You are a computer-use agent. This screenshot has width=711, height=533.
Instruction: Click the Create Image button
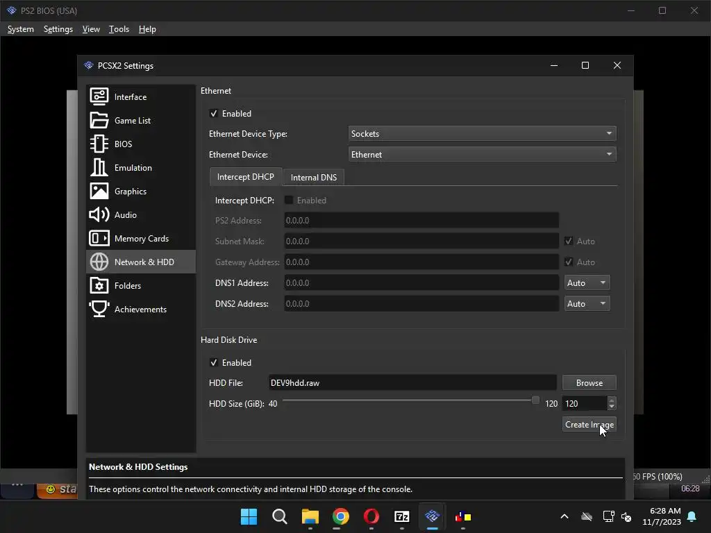pyautogui.click(x=589, y=424)
